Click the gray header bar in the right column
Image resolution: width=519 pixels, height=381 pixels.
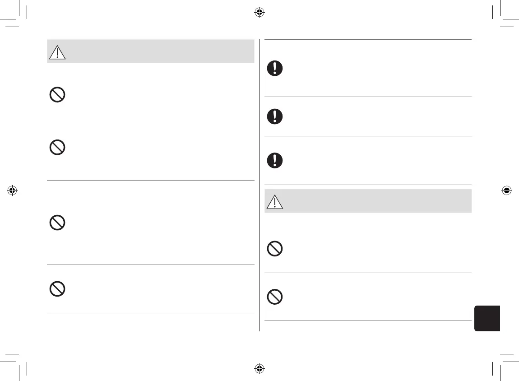[375, 201]
